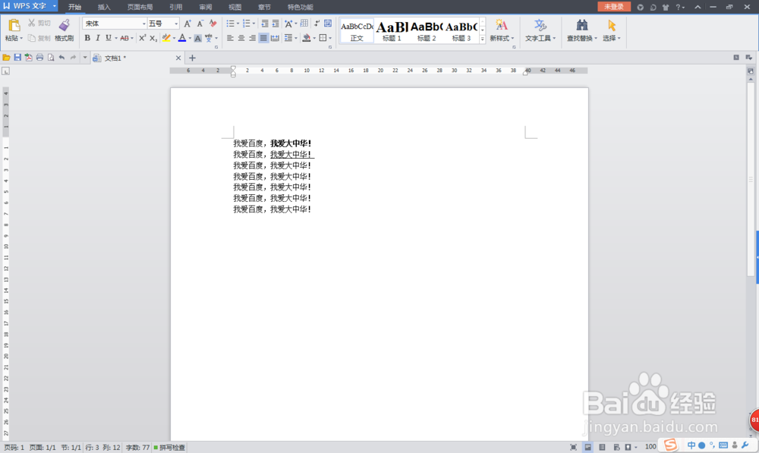Click the Paste (粘贴) clipboard icon
The height and width of the screenshot is (453, 759).
click(x=14, y=25)
